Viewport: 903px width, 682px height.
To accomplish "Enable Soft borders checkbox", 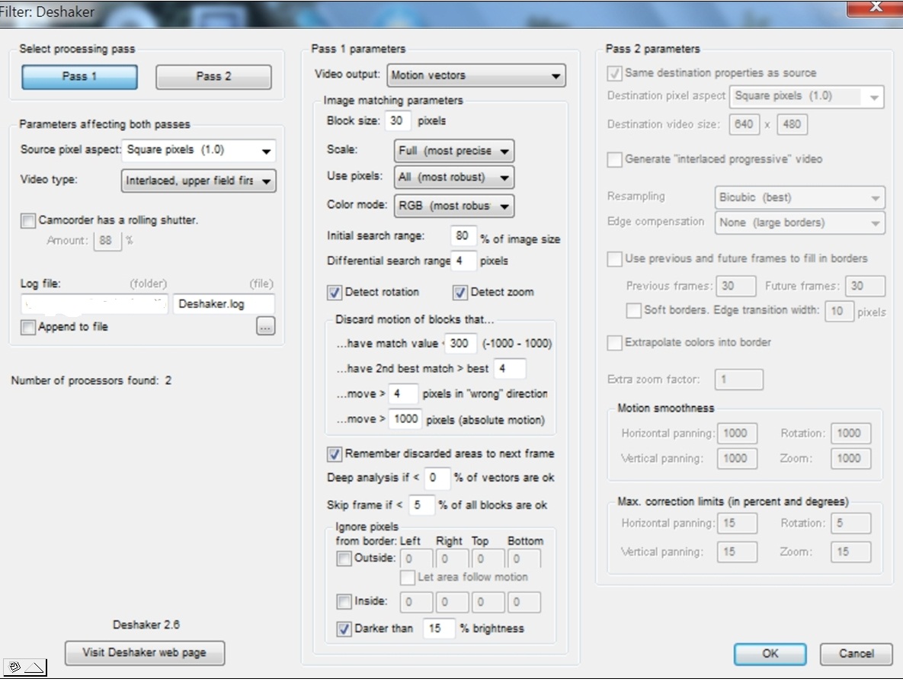I will [633, 310].
